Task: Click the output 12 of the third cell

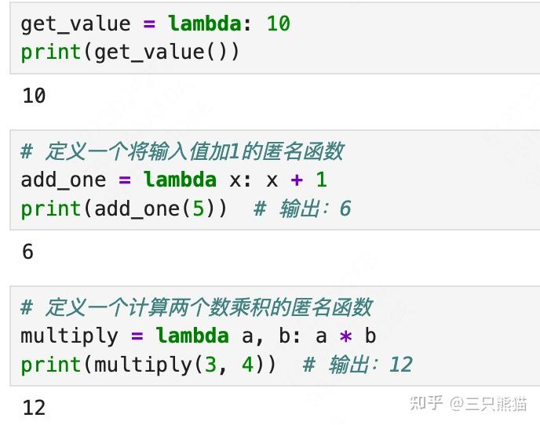Action: click(x=34, y=408)
